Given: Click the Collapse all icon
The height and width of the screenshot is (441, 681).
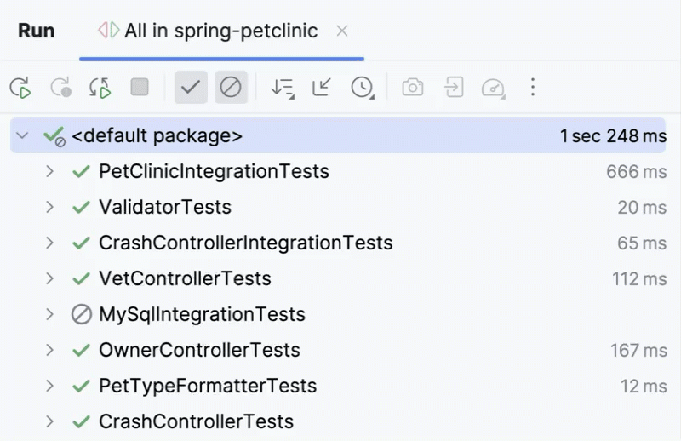Looking at the screenshot, I should 322,88.
